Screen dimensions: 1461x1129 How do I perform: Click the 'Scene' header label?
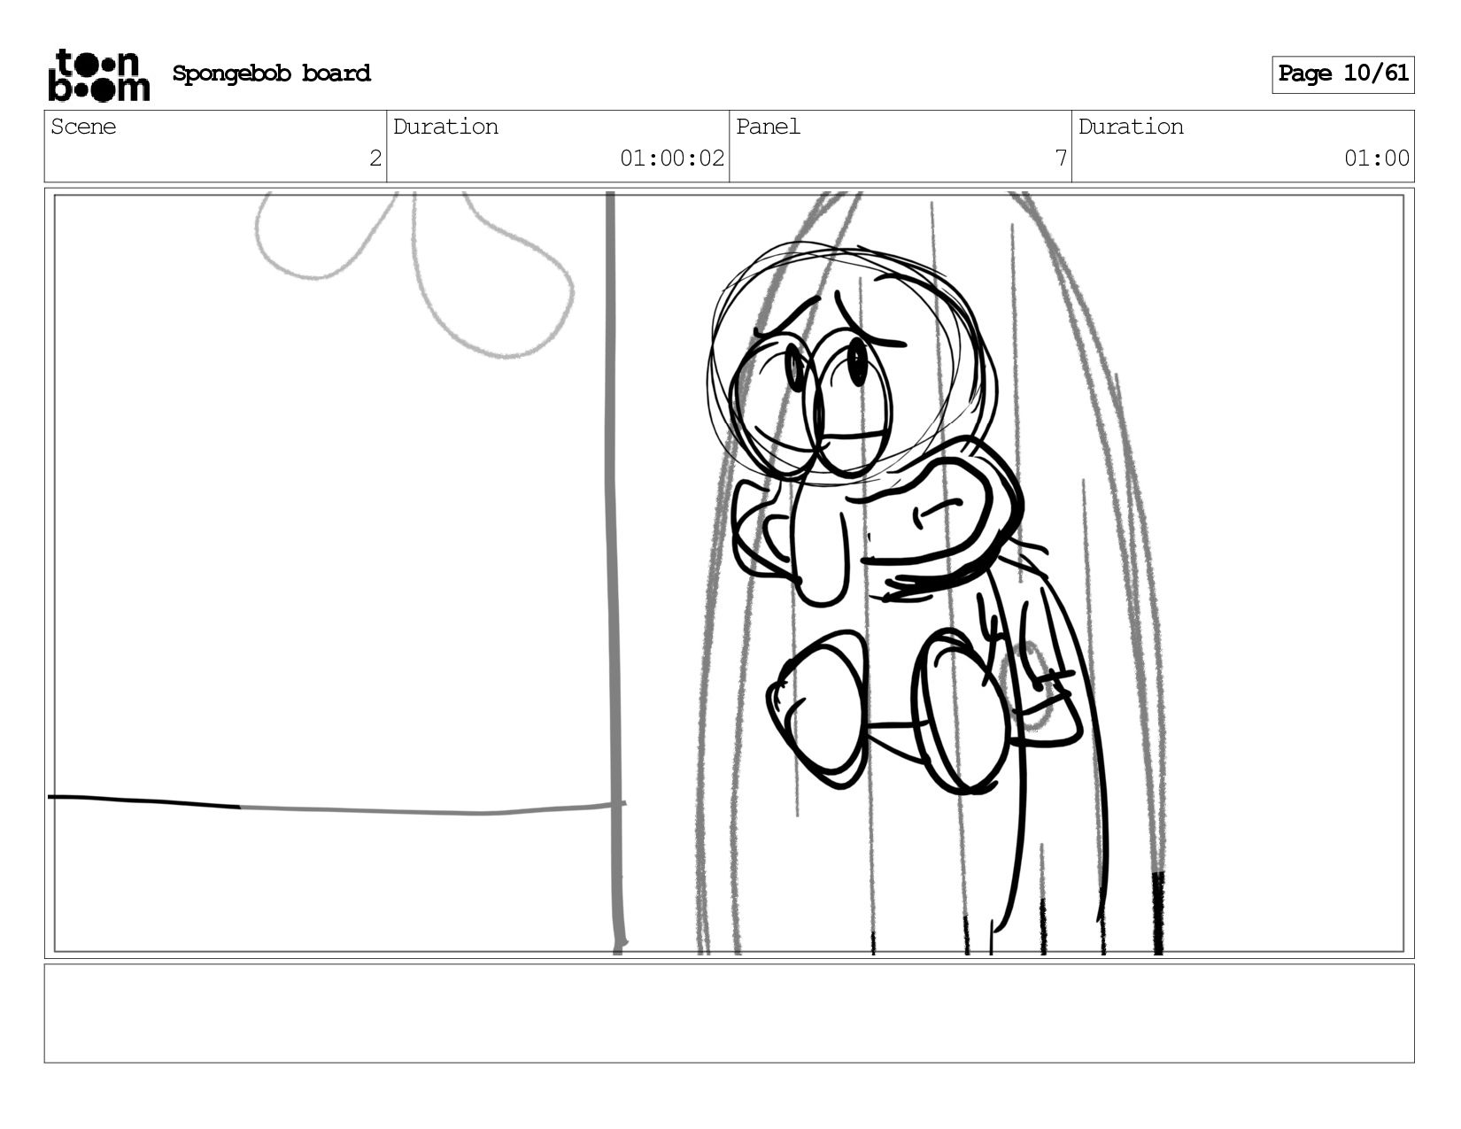click(83, 127)
